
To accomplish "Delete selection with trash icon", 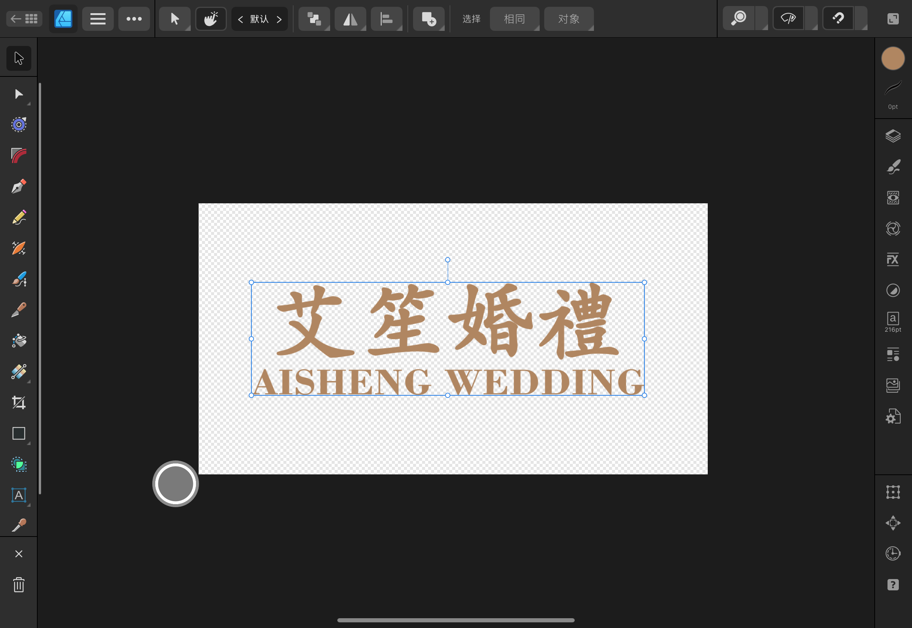I will pos(18,585).
